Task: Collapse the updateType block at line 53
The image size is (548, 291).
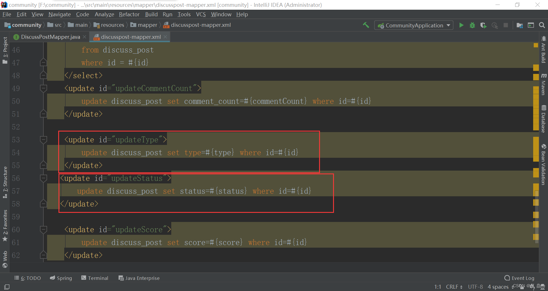Action: pyautogui.click(x=43, y=140)
